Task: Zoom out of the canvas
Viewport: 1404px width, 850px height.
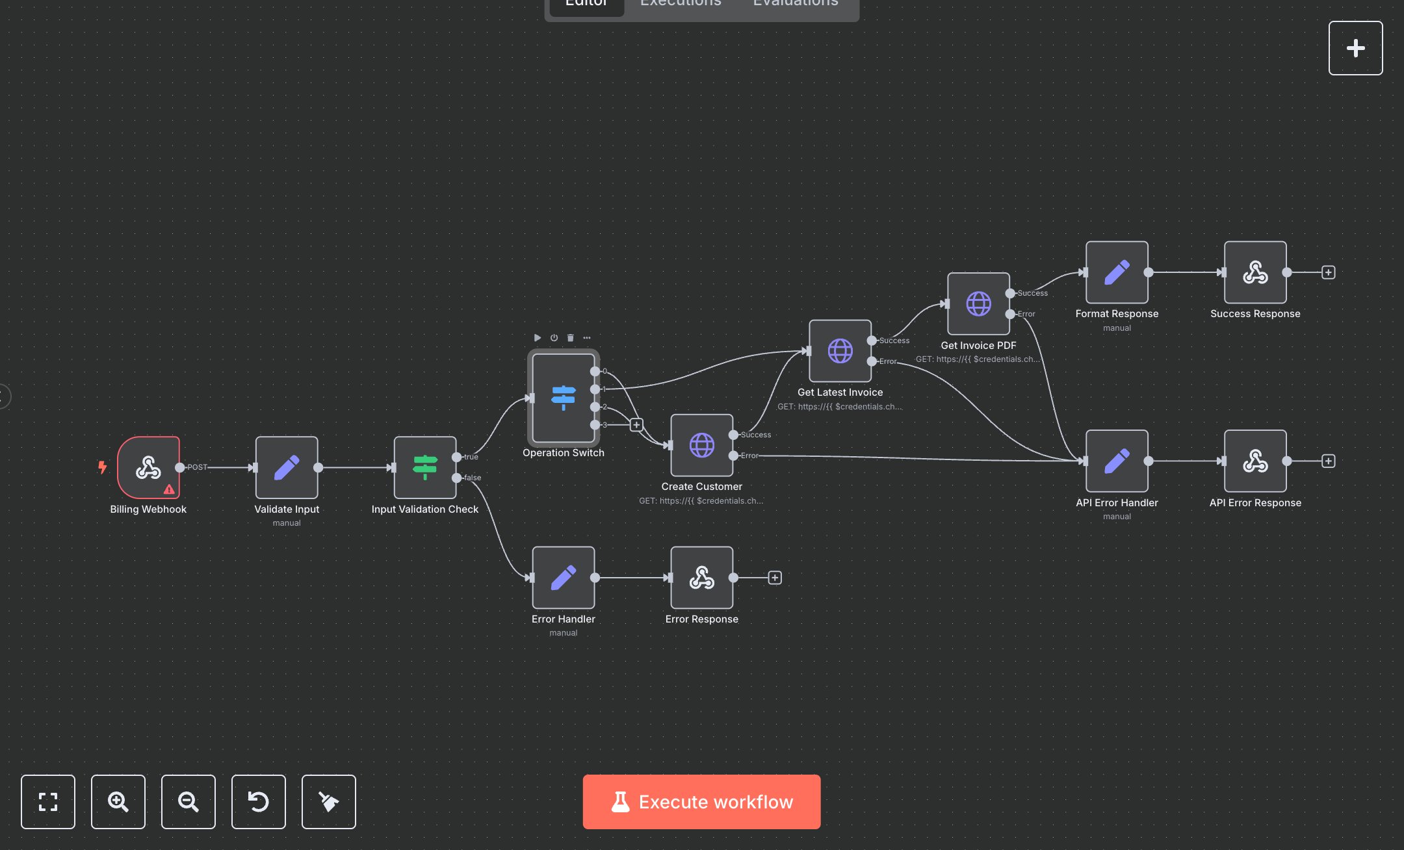Action: [188, 801]
